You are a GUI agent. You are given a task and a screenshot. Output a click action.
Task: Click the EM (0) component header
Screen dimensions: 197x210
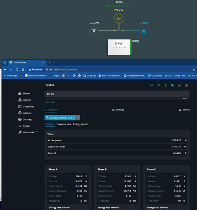click(x=117, y=94)
